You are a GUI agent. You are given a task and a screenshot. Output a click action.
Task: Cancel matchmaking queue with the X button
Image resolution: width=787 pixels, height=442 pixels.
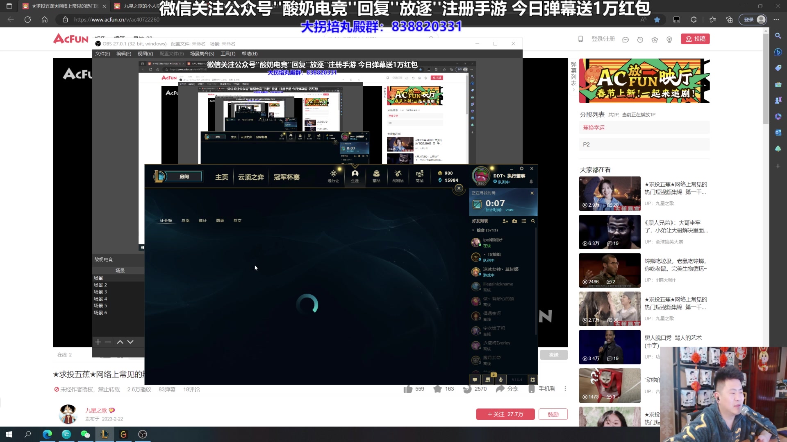coord(532,193)
